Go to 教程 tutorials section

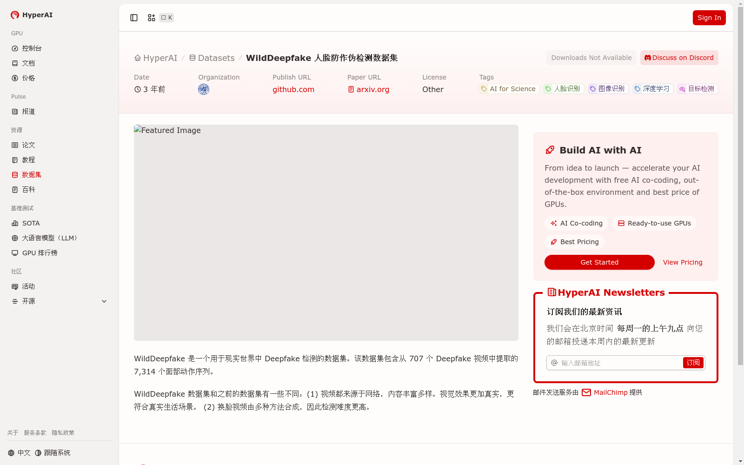pyautogui.click(x=60, y=160)
